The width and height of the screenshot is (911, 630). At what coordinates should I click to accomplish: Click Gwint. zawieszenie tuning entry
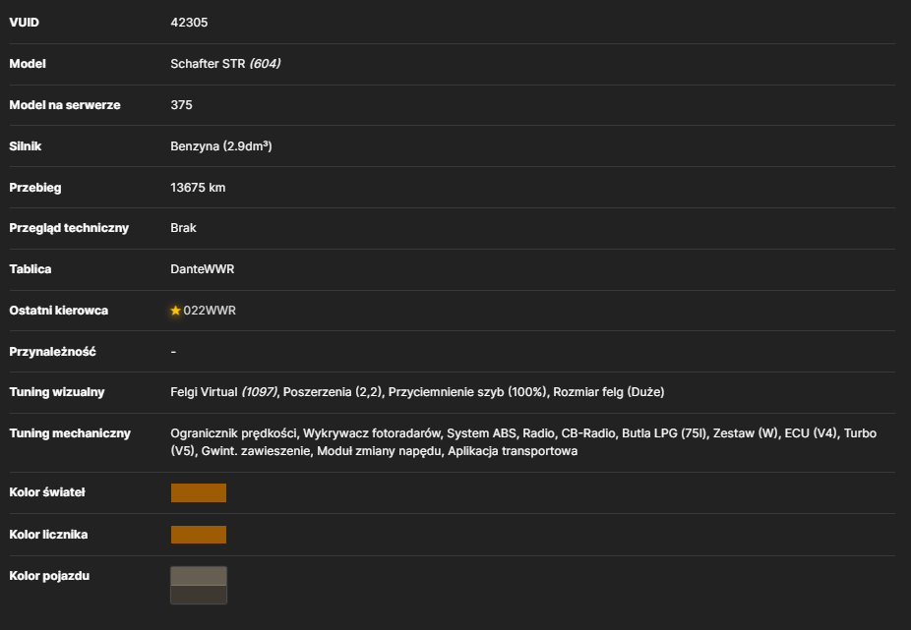(x=256, y=451)
